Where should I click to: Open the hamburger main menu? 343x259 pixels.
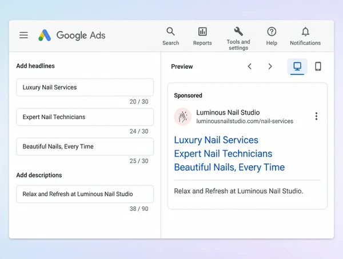click(23, 35)
